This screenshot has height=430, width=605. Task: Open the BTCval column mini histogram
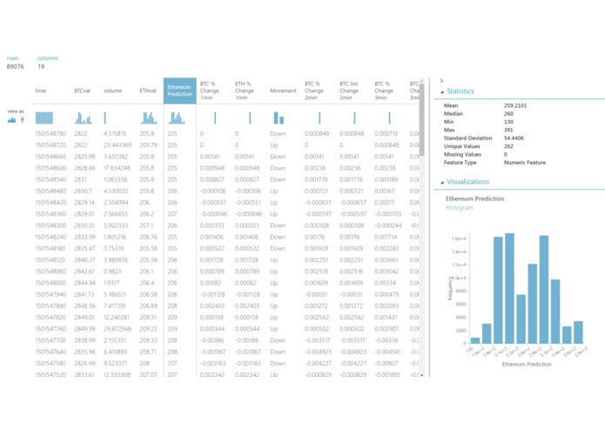coord(83,118)
